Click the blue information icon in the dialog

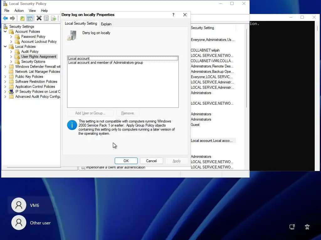[72, 125]
